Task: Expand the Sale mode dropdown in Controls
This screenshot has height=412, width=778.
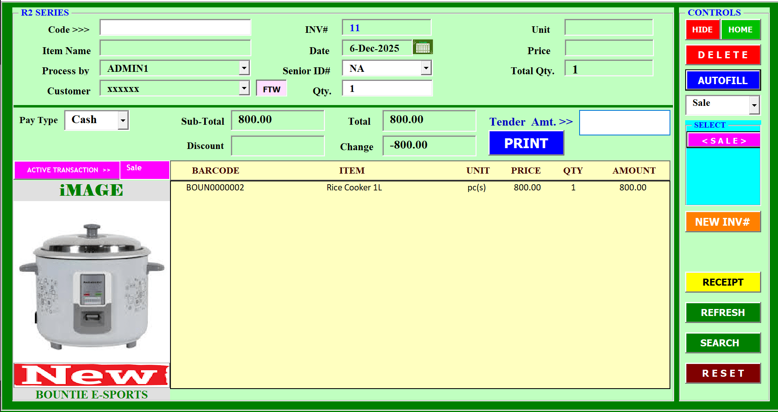Action: click(x=754, y=105)
